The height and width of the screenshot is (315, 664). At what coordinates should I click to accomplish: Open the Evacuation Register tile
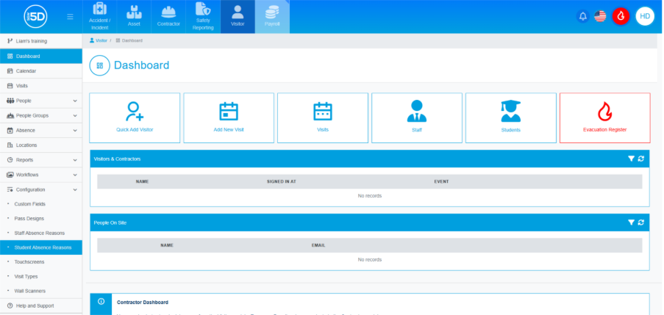604,117
